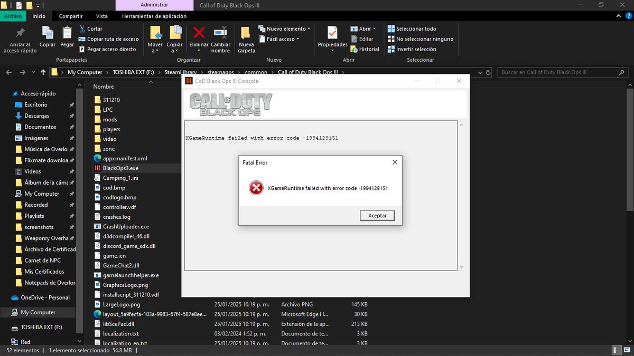Viewport: 634px width, 356px height.
Task: Open Escritorio in quick access
Action: click(x=35, y=104)
